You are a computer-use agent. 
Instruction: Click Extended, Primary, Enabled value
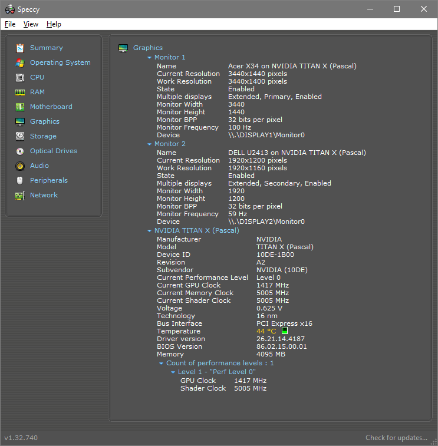point(275,97)
